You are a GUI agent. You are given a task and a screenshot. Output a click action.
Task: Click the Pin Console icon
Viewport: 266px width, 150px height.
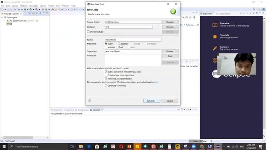178,110
